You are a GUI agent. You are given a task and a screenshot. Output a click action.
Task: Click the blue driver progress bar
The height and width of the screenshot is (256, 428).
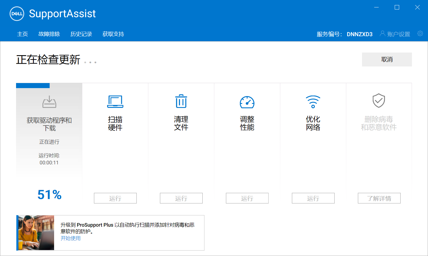33,86
